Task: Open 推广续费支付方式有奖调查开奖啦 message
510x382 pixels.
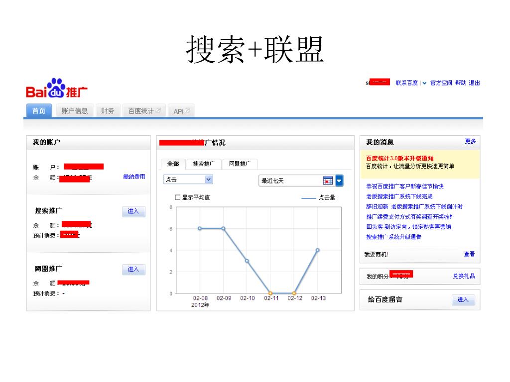Action: [x=409, y=217]
